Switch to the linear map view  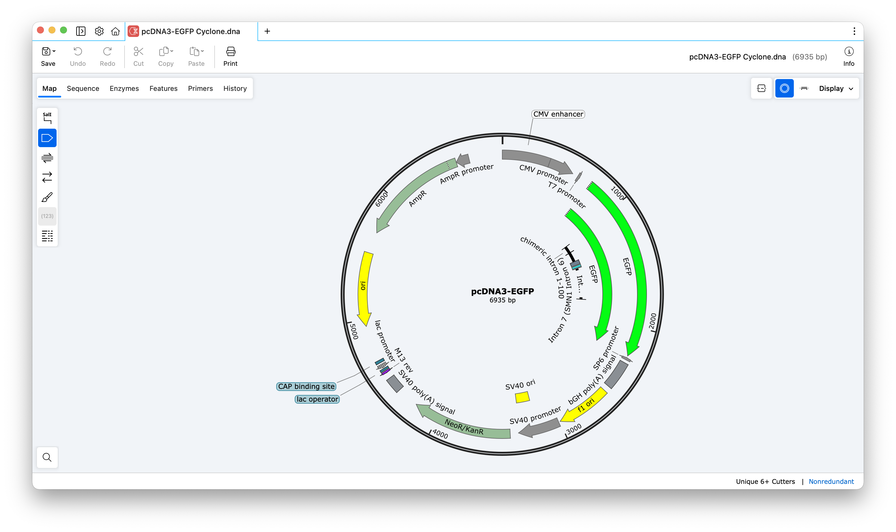point(804,89)
